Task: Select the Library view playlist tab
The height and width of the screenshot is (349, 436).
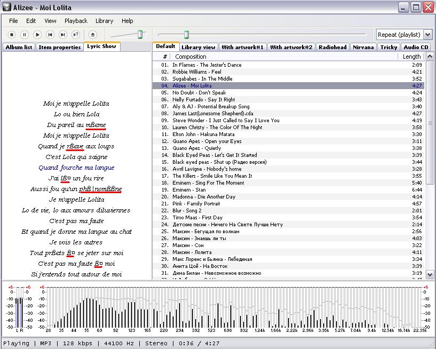Action: click(x=199, y=47)
